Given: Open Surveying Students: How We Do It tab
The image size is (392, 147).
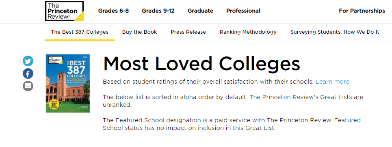Looking at the screenshot, I should click(335, 32).
